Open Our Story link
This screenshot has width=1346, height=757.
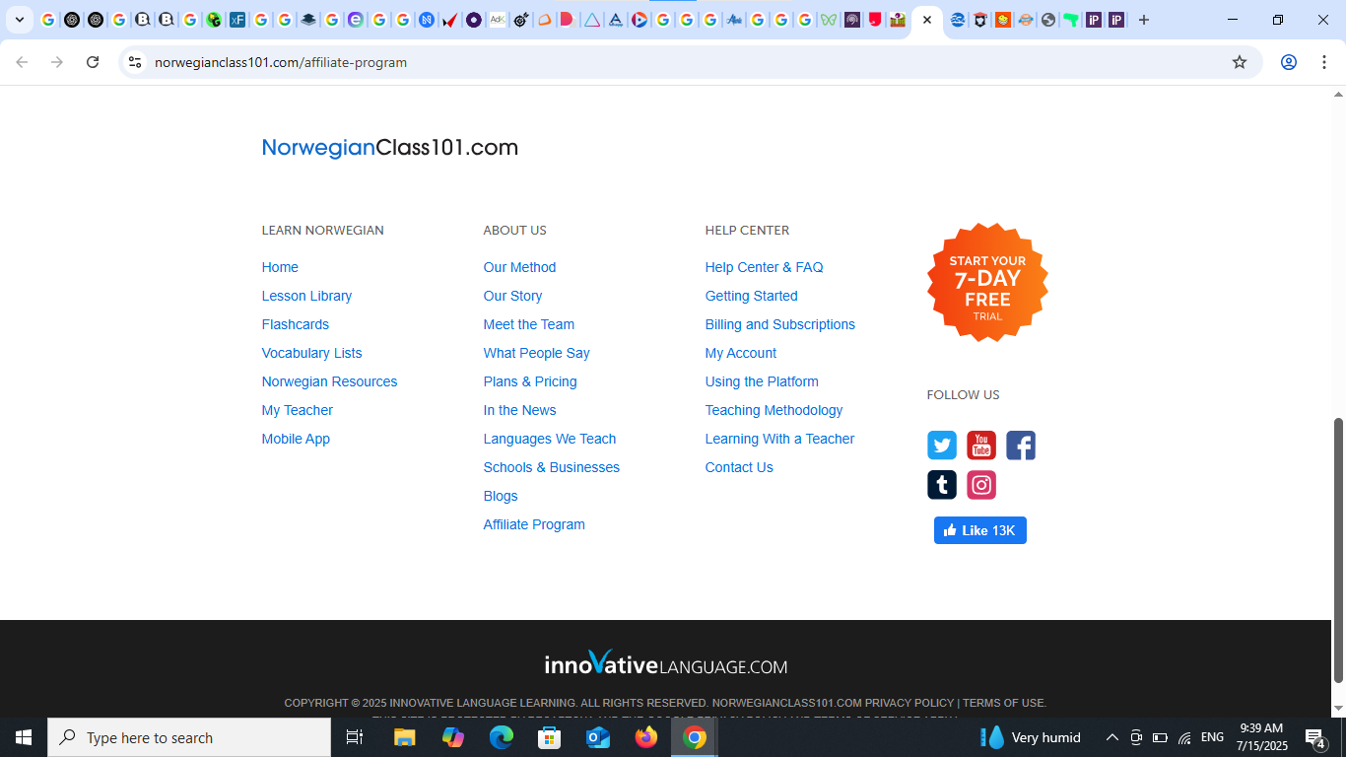(x=512, y=296)
